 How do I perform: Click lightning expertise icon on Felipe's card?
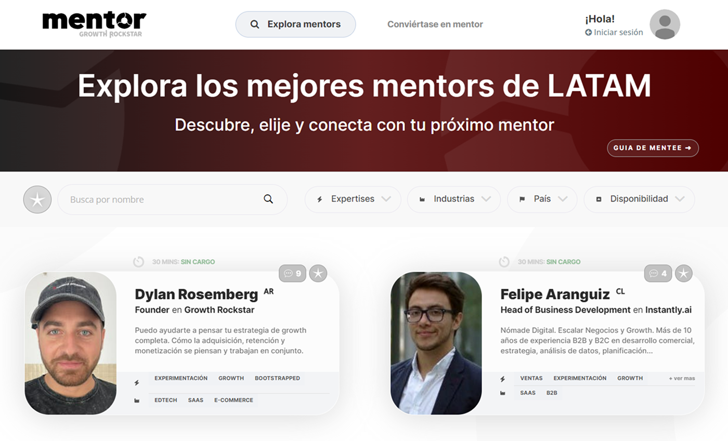[x=502, y=379]
